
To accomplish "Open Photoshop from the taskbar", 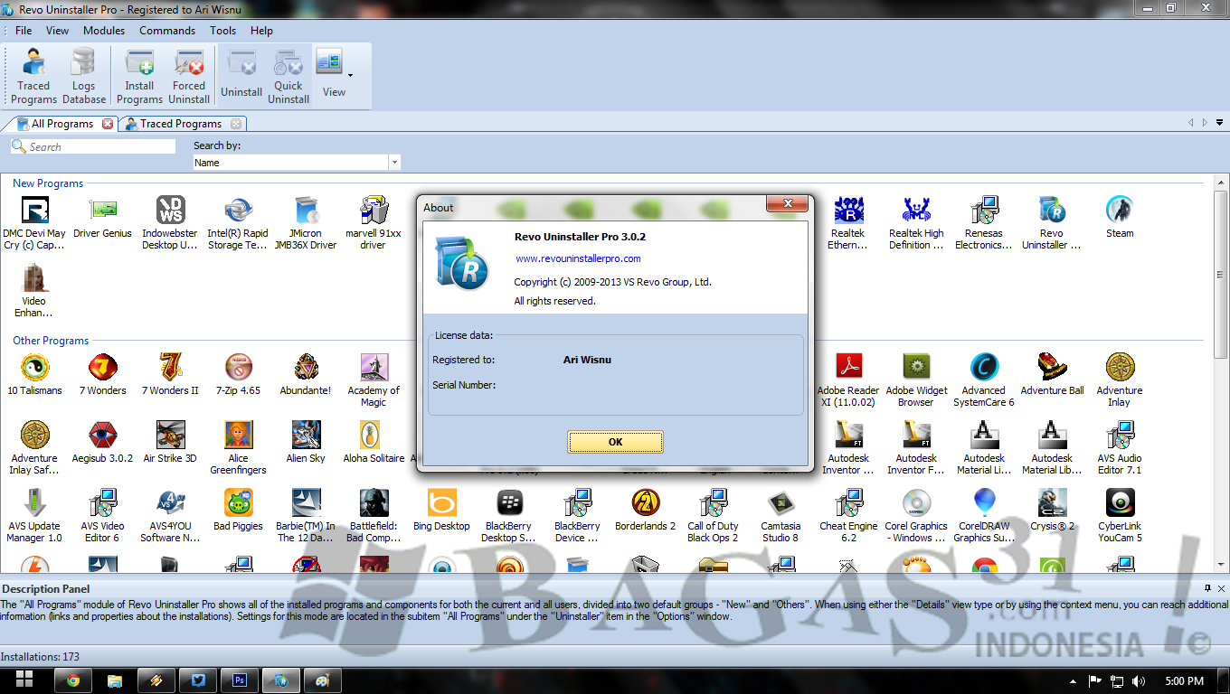I will tap(240, 680).
